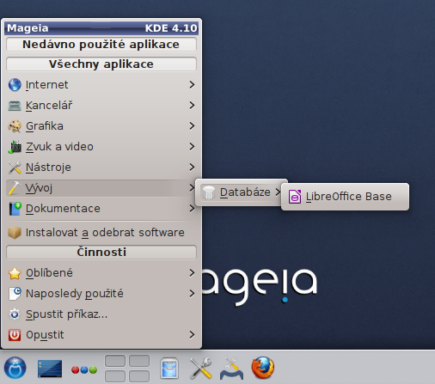Click the Grafika palette icon
The image size is (435, 384).
pyautogui.click(x=15, y=126)
